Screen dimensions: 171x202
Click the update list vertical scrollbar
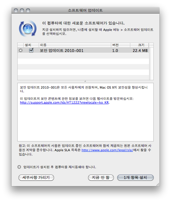coord(151,64)
